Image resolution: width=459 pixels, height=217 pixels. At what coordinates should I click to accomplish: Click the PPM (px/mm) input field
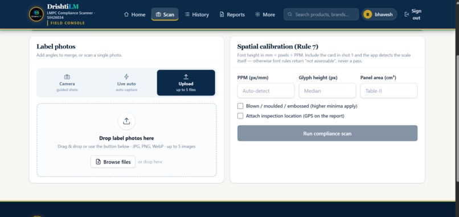[266, 91]
